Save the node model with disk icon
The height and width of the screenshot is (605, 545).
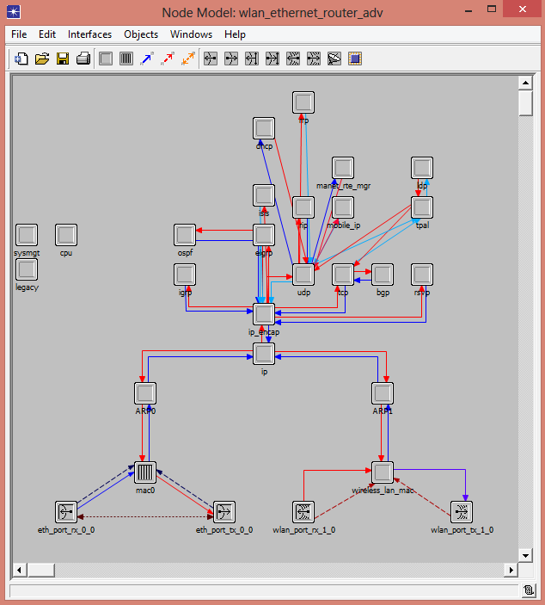pos(63,59)
